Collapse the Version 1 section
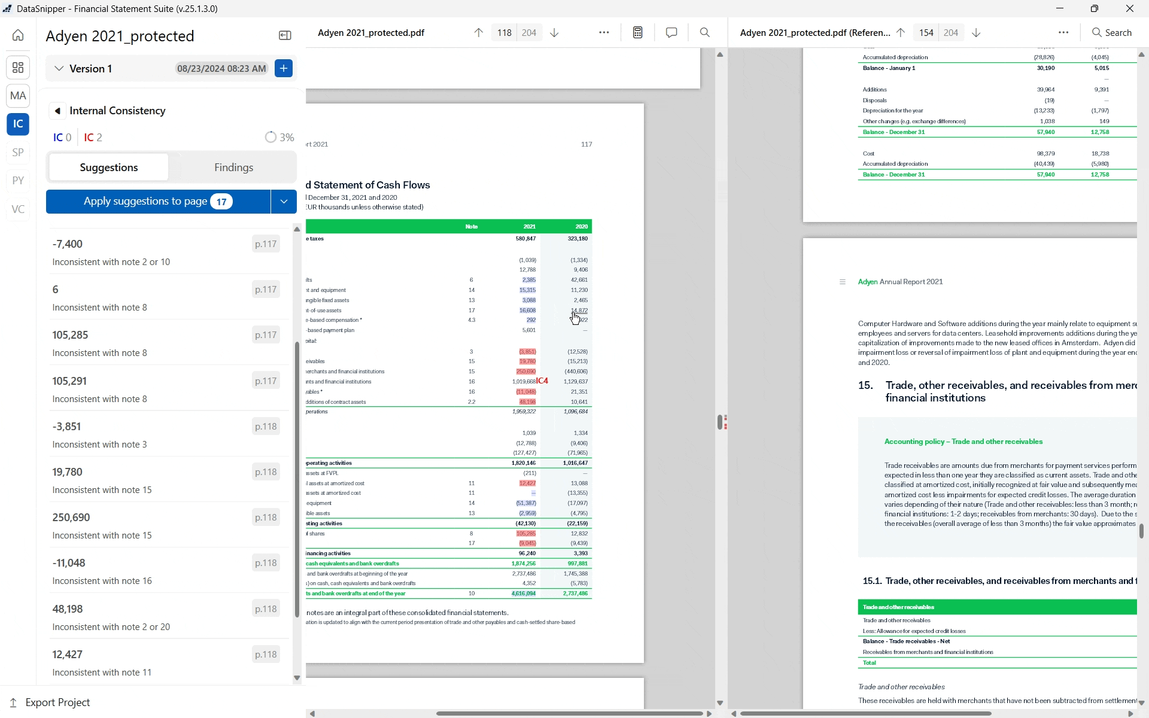The image size is (1149, 718). pos(59,68)
